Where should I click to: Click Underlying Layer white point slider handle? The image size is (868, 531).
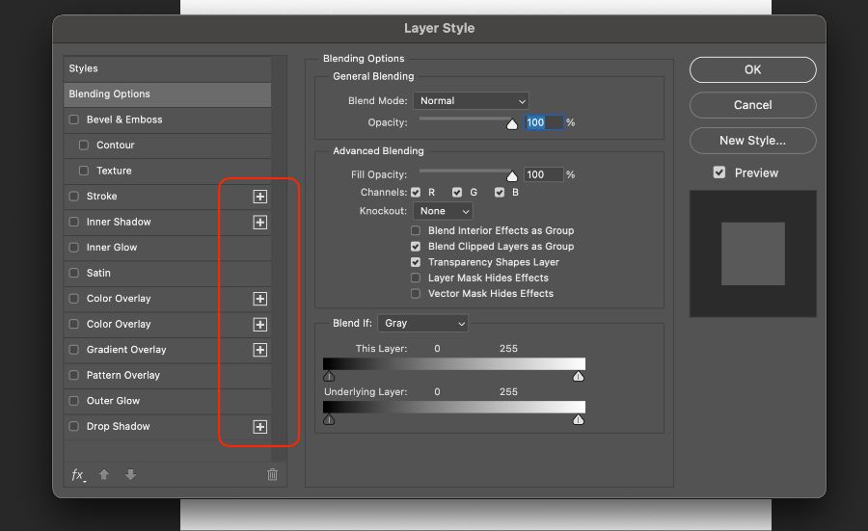pos(579,419)
